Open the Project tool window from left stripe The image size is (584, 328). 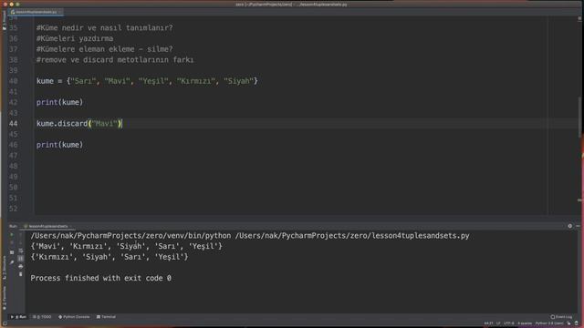4,20
